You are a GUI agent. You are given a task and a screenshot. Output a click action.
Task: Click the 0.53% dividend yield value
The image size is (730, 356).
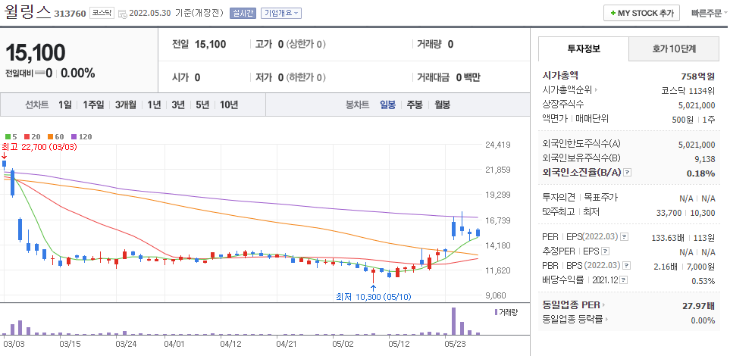click(703, 281)
